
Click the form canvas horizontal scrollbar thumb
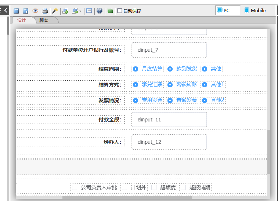click(x=127, y=197)
